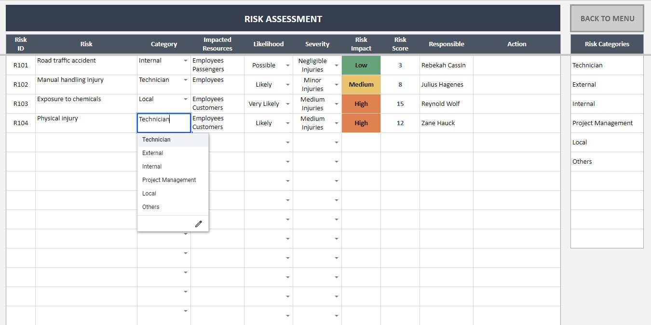Click R101 risk ID cell
The height and width of the screenshot is (325, 651).
(x=21, y=65)
